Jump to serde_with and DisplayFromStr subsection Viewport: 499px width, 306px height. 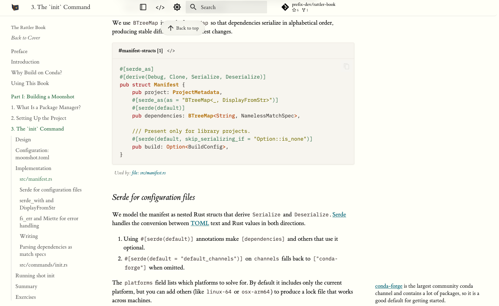(37, 204)
